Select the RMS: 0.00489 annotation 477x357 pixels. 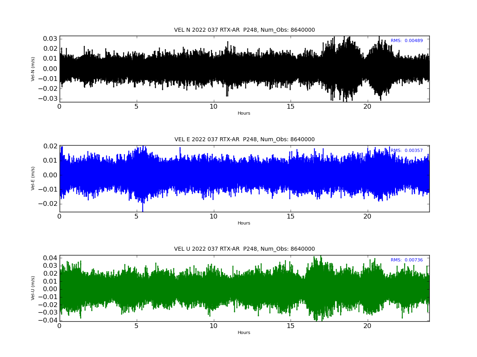click(407, 41)
